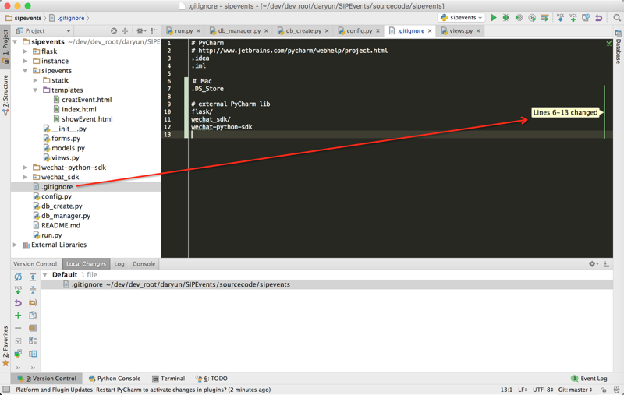This screenshot has height=395, width=624.
Task: Open the Database side panel
Action: tap(618, 47)
